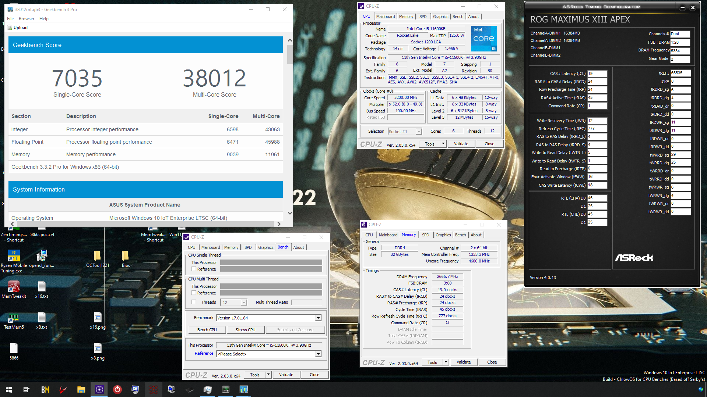Click Geekbench vertical scrollbar thumb
Viewport: 707px width, 397px height.
(290, 54)
